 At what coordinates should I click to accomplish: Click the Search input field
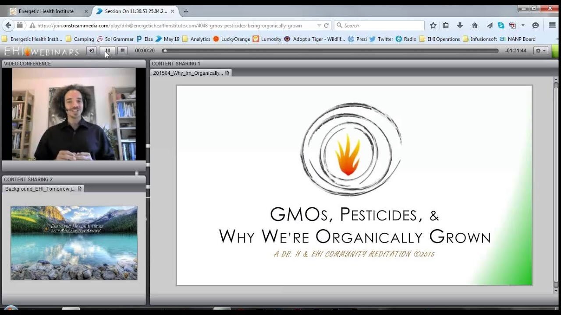379,25
